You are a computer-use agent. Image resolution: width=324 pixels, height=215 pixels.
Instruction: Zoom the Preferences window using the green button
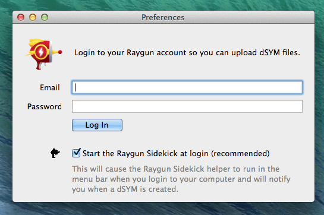pos(45,17)
